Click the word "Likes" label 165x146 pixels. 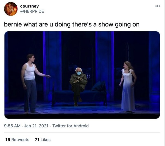pyautogui.click(x=46, y=139)
